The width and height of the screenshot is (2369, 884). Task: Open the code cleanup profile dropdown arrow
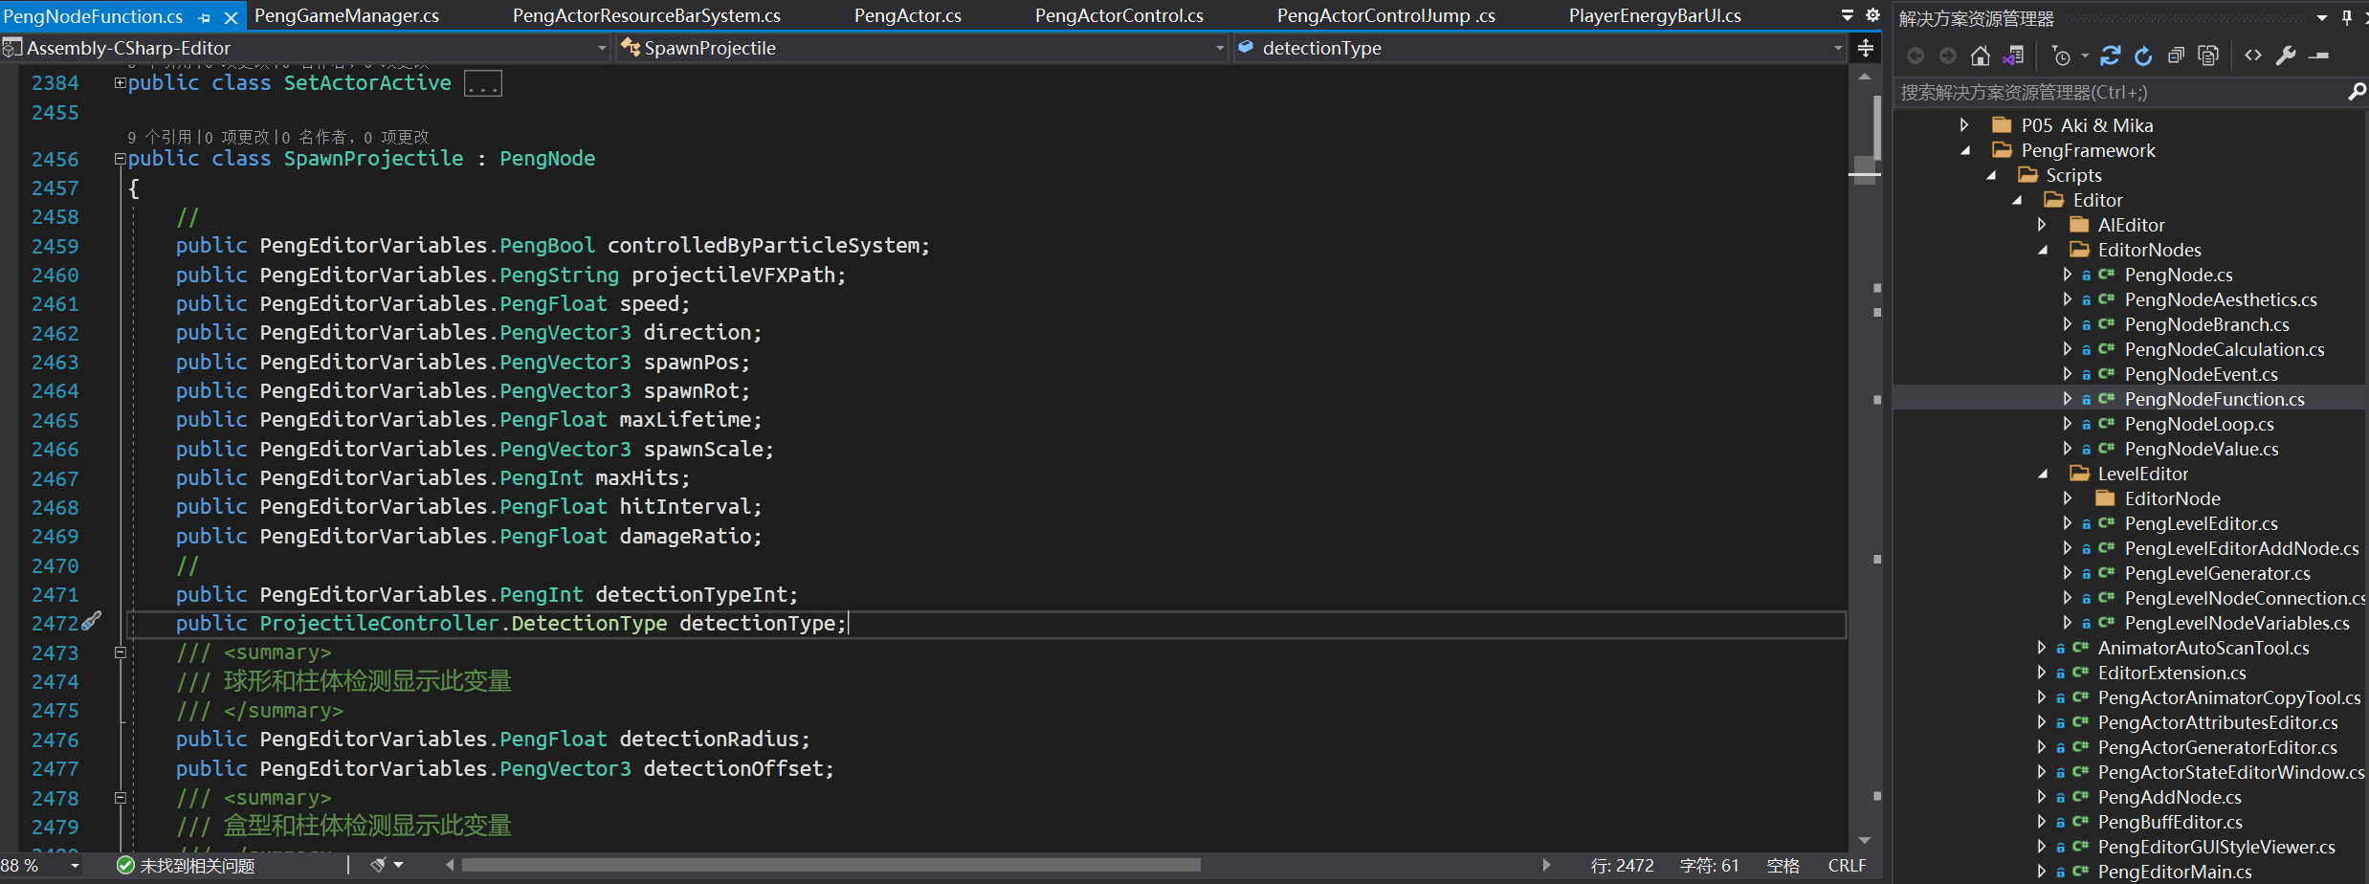[x=398, y=865]
